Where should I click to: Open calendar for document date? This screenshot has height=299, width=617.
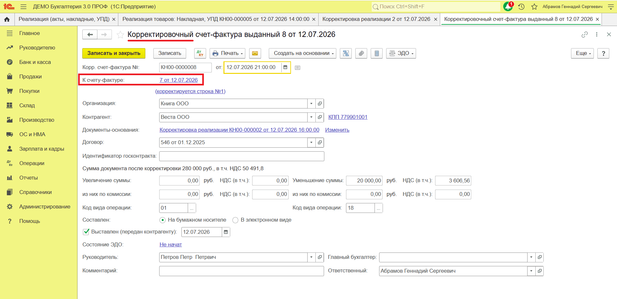(285, 67)
